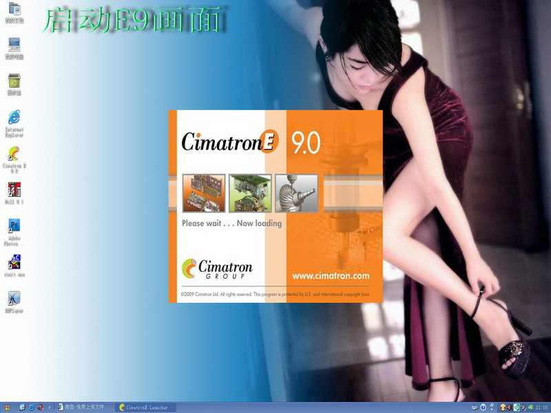This screenshot has height=413, width=551.
Task: Select the Internet Explorer desktop shortcut
Action: coord(14,123)
